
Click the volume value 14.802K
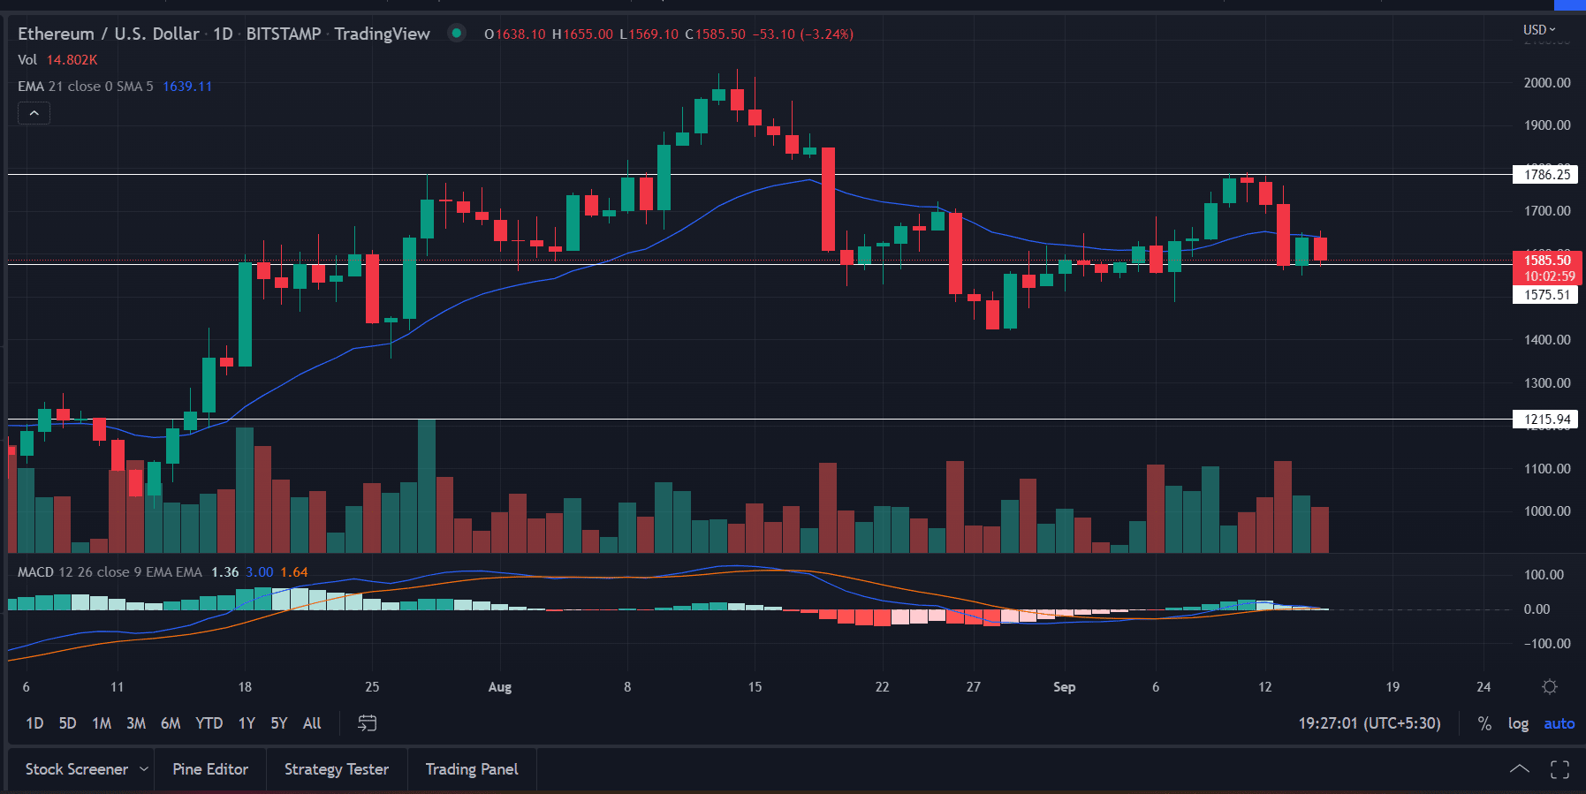pos(72,60)
